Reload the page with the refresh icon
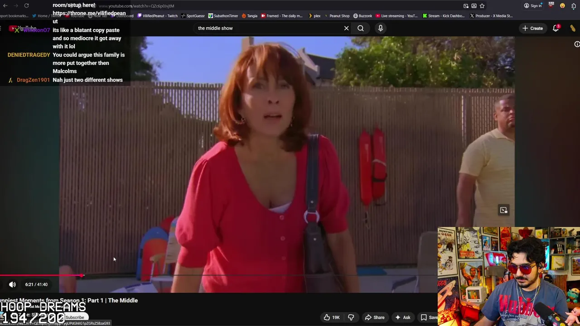Image resolution: width=580 pixels, height=326 pixels. pyautogui.click(x=26, y=5)
